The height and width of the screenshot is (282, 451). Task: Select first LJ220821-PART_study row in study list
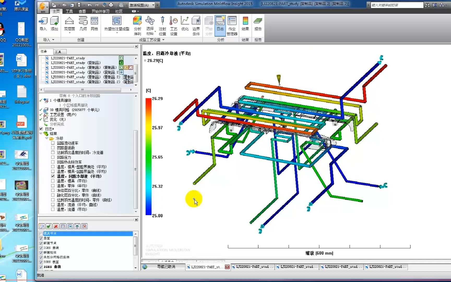click(68, 58)
